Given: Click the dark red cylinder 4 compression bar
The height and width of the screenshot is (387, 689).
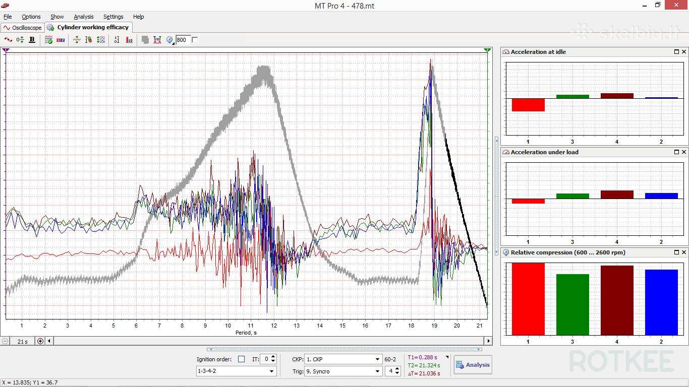Looking at the screenshot, I should 617,300.
